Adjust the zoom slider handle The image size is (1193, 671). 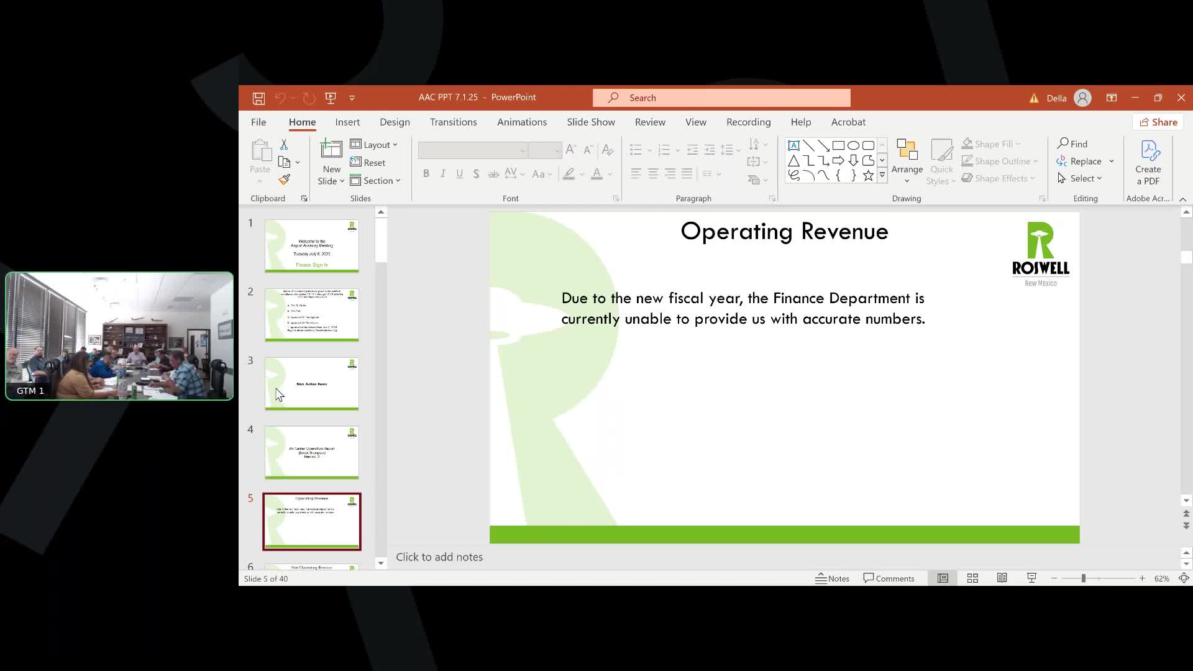point(1083,578)
